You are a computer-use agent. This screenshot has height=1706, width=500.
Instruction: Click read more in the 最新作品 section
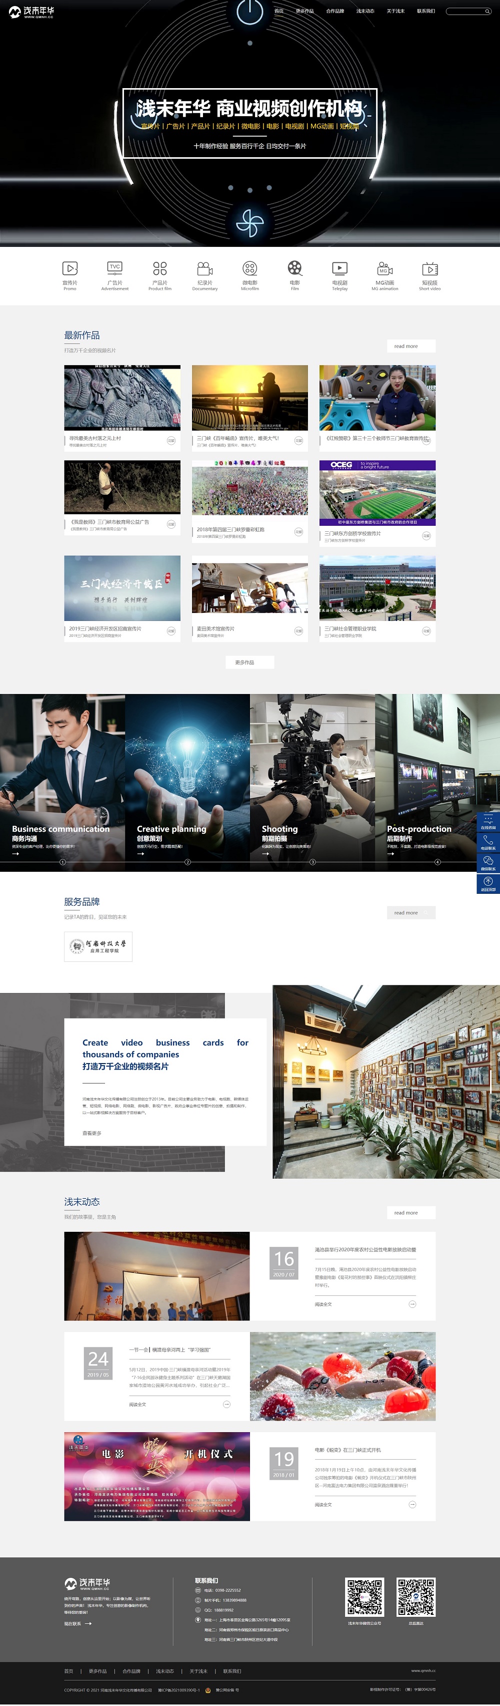410,346
